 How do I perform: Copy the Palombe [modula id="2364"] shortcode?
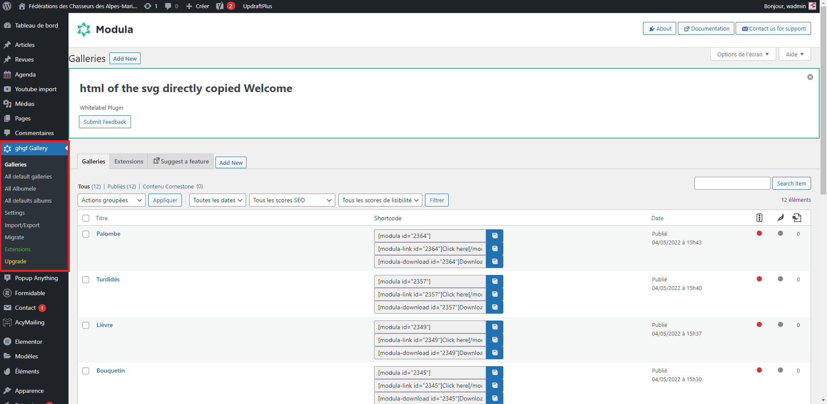tap(494, 236)
